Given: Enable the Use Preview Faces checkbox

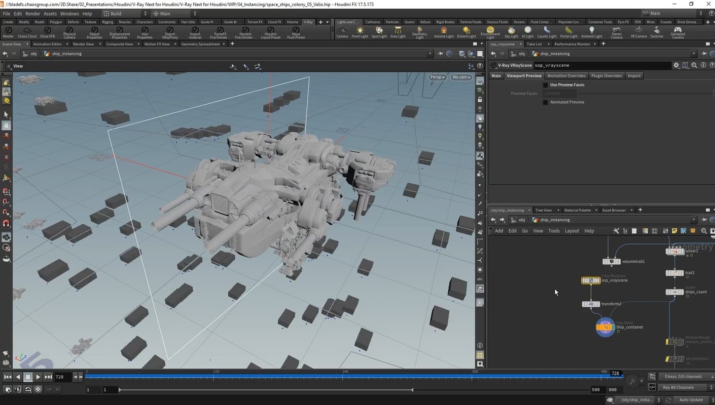Looking at the screenshot, I should click(546, 85).
